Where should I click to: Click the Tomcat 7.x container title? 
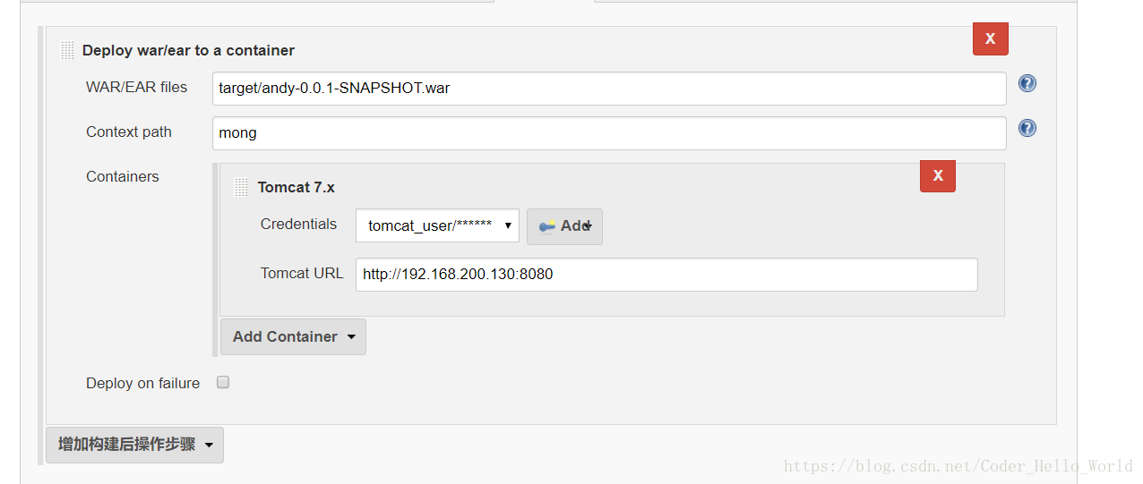click(x=296, y=187)
